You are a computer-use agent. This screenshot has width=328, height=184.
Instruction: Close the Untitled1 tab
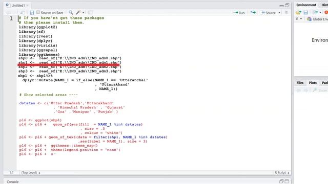point(27,6)
